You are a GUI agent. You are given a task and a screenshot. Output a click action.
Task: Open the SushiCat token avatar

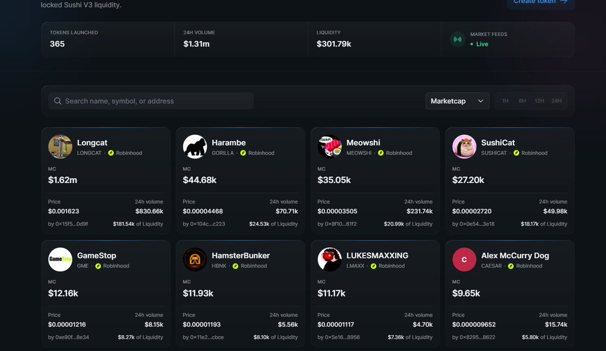coord(464,146)
